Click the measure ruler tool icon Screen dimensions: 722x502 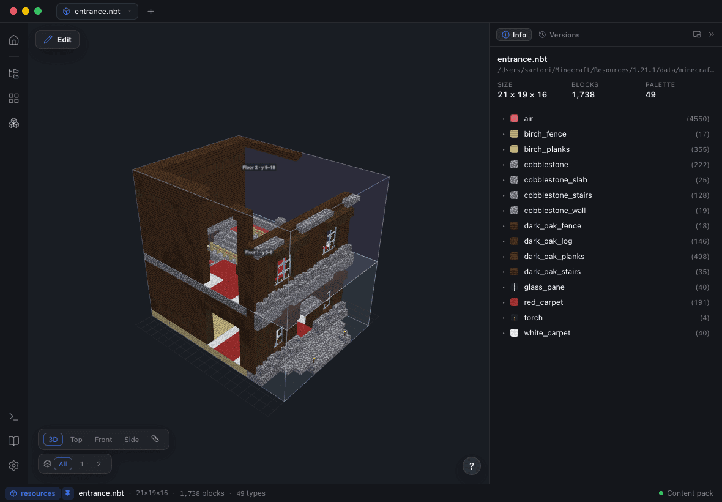click(x=155, y=439)
